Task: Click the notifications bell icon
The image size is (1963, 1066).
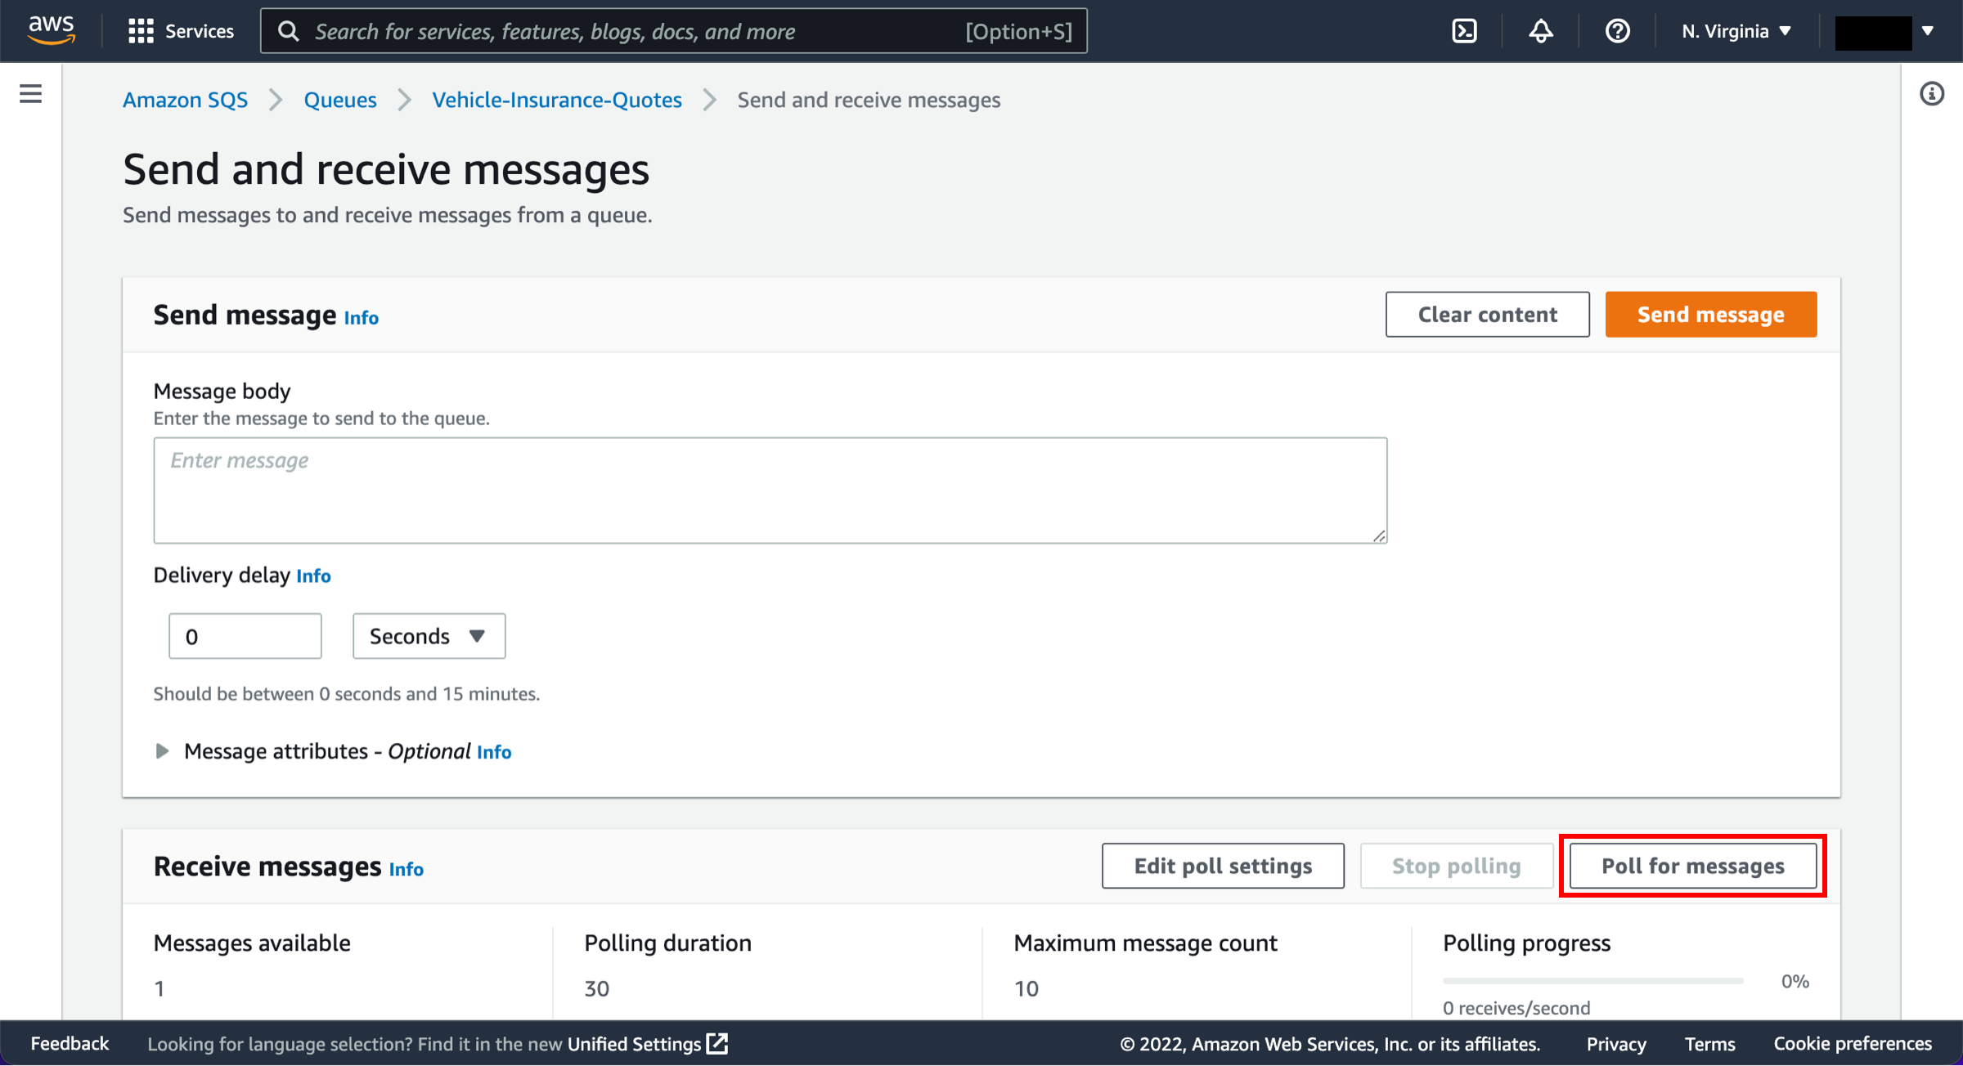Action: point(1539,30)
